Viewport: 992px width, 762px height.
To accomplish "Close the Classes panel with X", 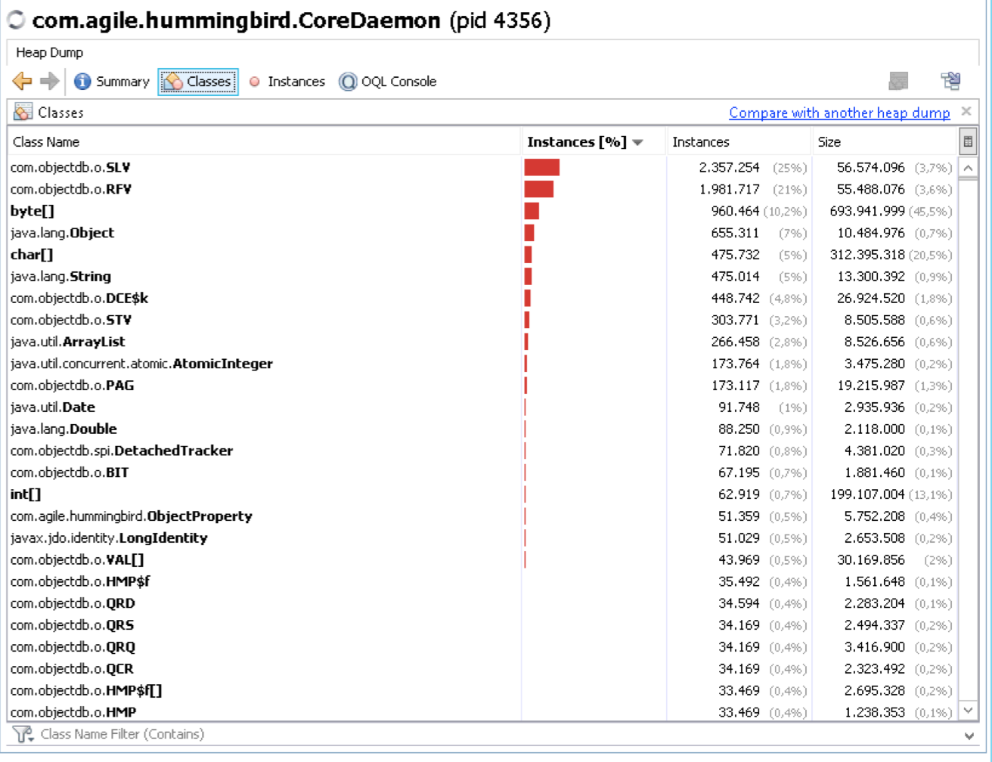I will (x=966, y=112).
